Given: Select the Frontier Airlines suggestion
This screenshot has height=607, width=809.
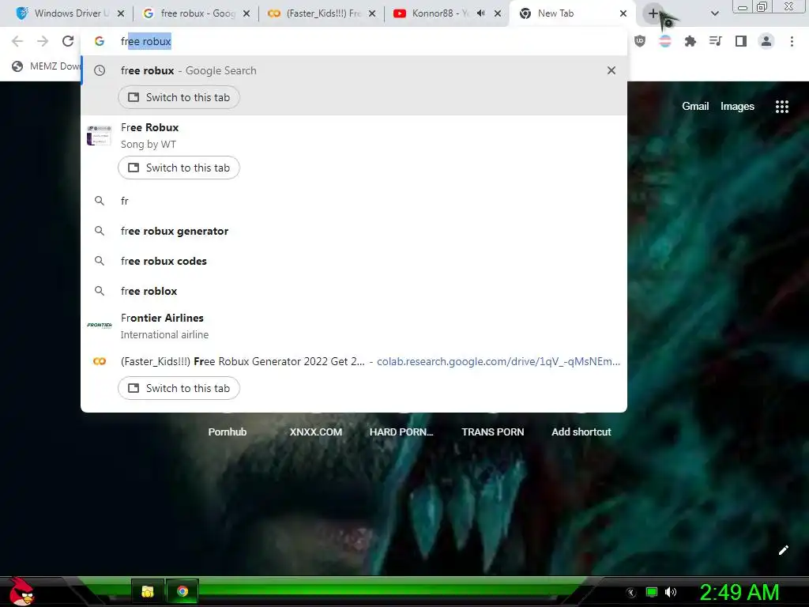Looking at the screenshot, I should tap(354, 326).
